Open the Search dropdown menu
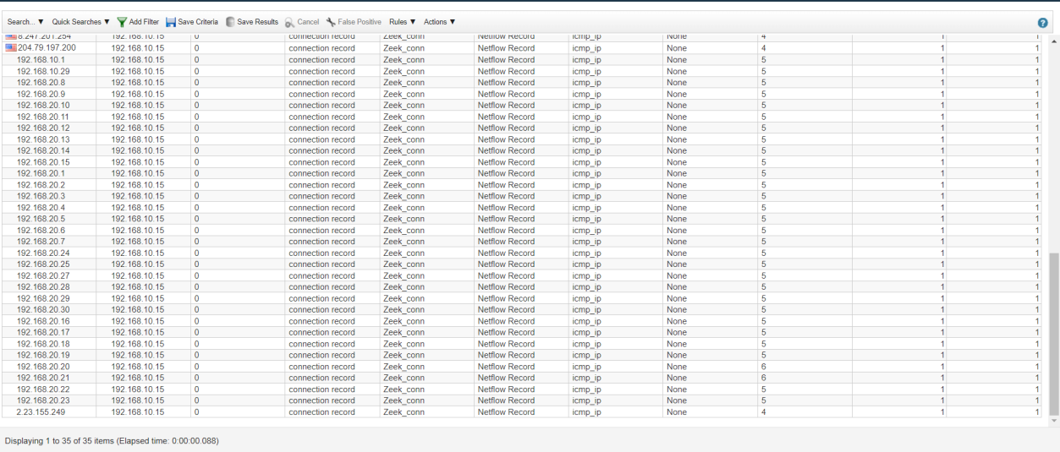The height and width of the screenshot is (452, 1060). click(x=25, y=22)
